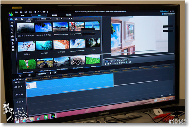Click the preview volume speaker icon

click(x=124, y=63)
